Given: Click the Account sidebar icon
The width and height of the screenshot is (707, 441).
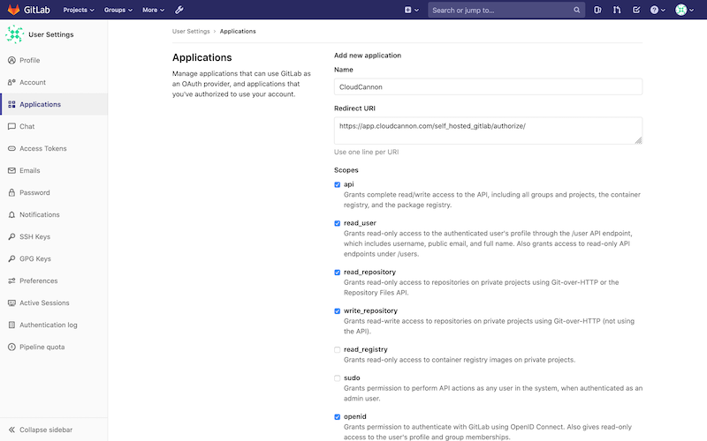Looking at the screenshot, I should coord(11,82).
